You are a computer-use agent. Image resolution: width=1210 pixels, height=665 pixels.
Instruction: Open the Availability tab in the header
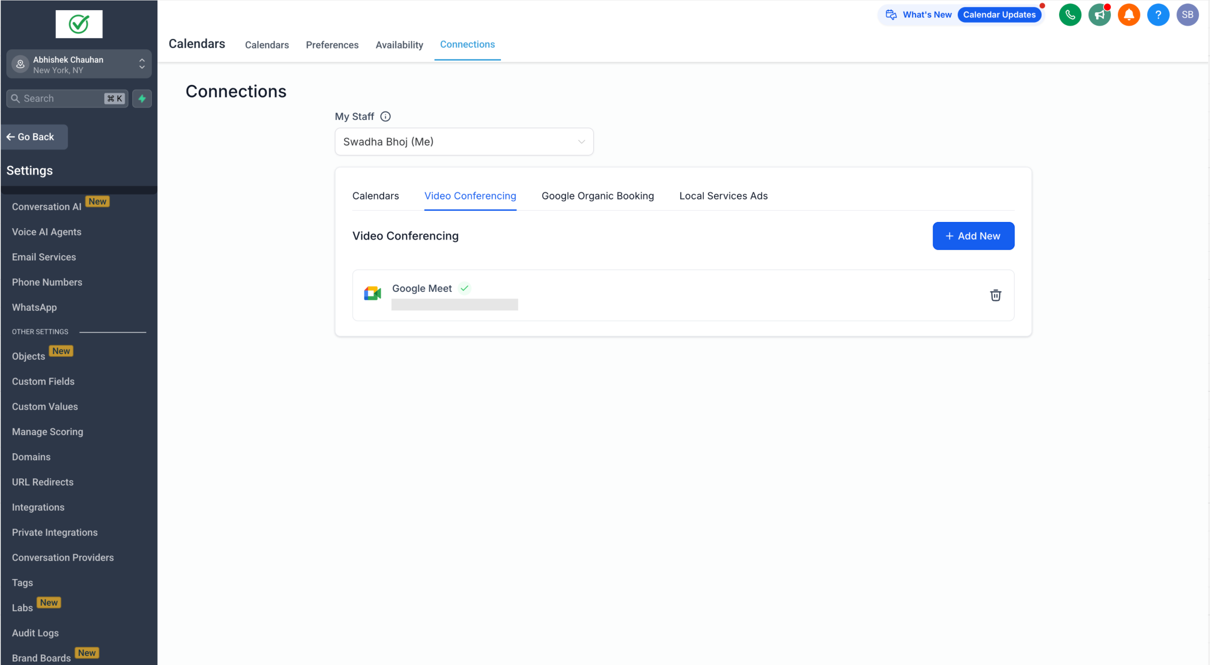399,45
